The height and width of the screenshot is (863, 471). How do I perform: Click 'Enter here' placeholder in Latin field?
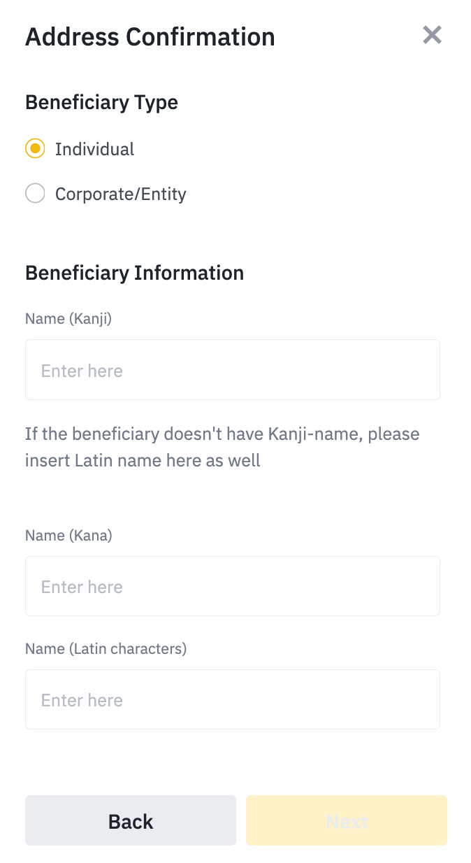82,700
